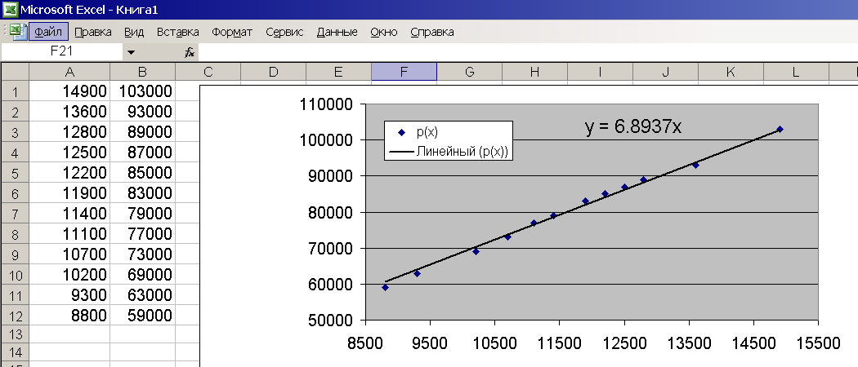Open the Вид menu

tap(134, 32)
